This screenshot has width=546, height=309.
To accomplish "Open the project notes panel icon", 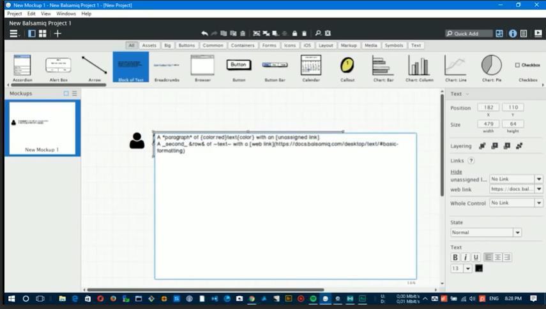I will pyautogui.click(x=524, y=33).
